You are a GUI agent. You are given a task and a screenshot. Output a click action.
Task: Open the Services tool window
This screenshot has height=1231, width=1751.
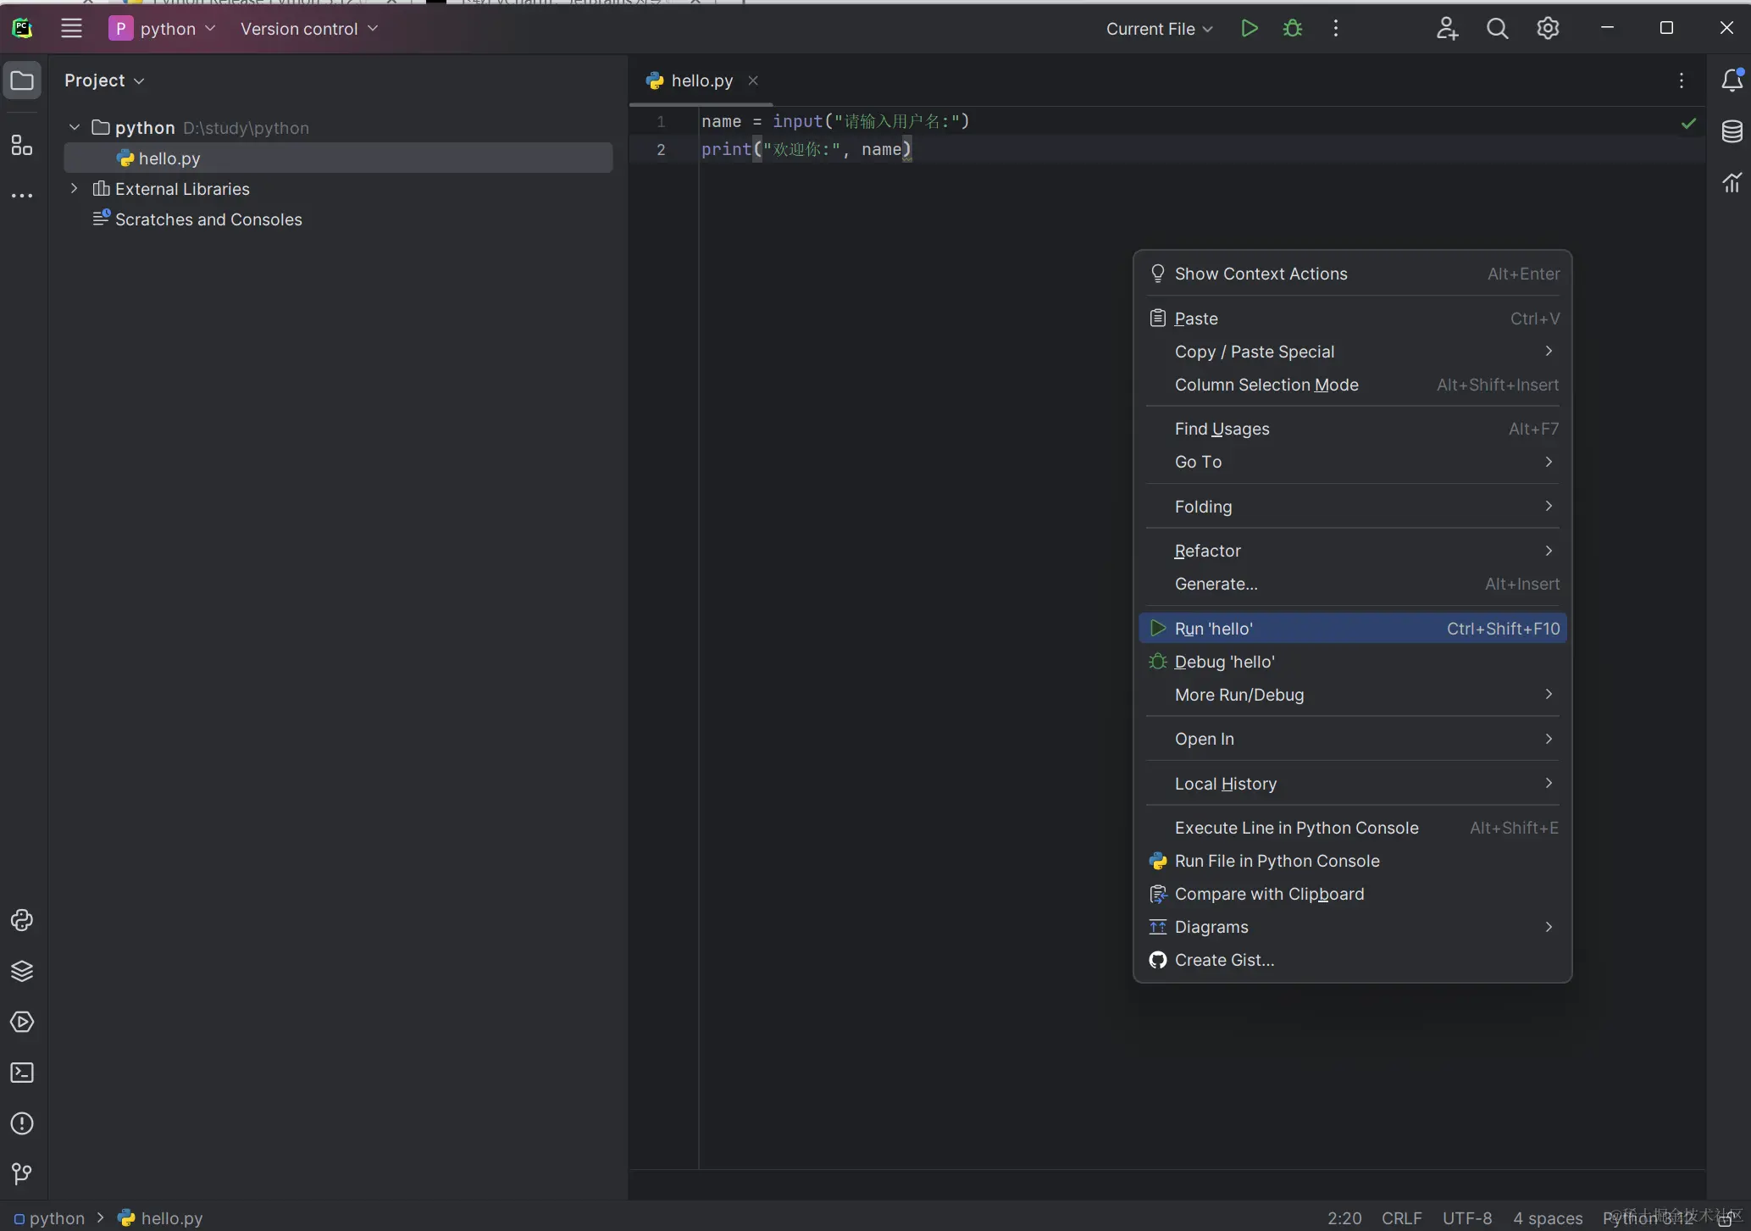click(22, 1022)
